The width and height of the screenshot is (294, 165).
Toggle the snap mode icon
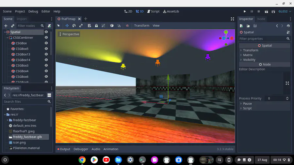click(119, 26)
